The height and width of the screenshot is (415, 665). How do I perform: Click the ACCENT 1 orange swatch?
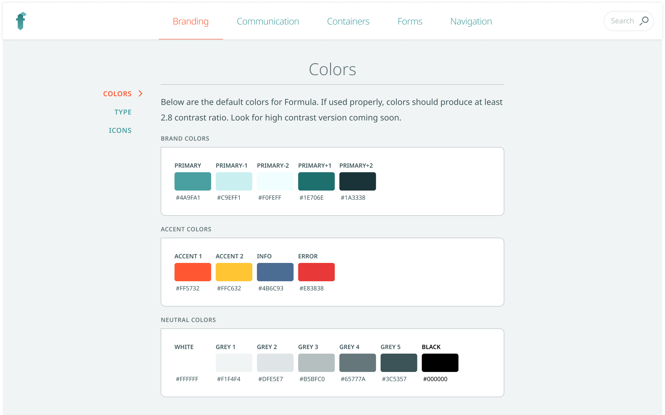pyautogui.click(x=193, y=272)
